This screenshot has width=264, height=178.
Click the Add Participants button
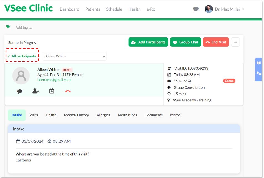[x=148, y=42]
